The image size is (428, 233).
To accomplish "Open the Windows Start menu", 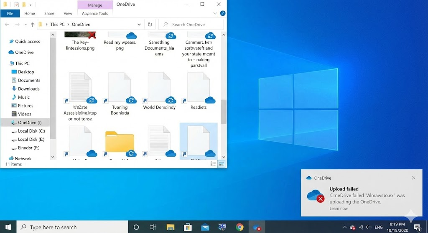I will tap(8, 227).
